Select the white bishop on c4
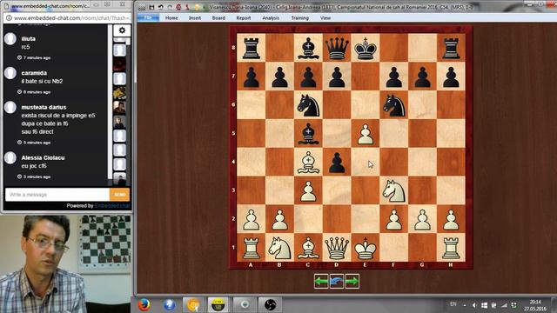This screenshot has width=557, height=313. coord(308,162)
